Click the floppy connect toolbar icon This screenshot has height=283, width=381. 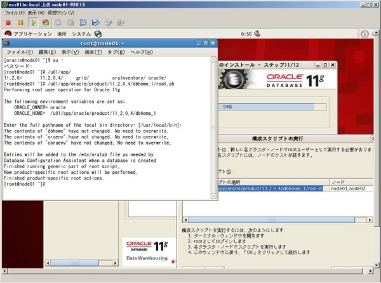click(95, 23)
